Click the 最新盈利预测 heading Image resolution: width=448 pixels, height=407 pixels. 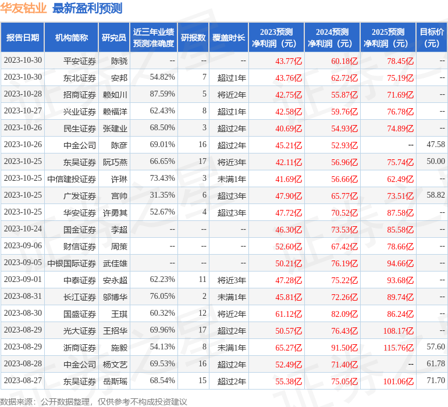pos(87,8)
